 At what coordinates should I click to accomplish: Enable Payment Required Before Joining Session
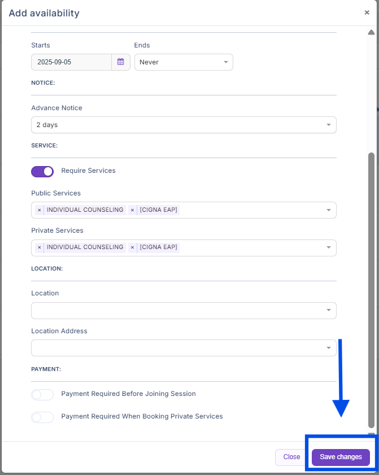[x=42, y=394]
